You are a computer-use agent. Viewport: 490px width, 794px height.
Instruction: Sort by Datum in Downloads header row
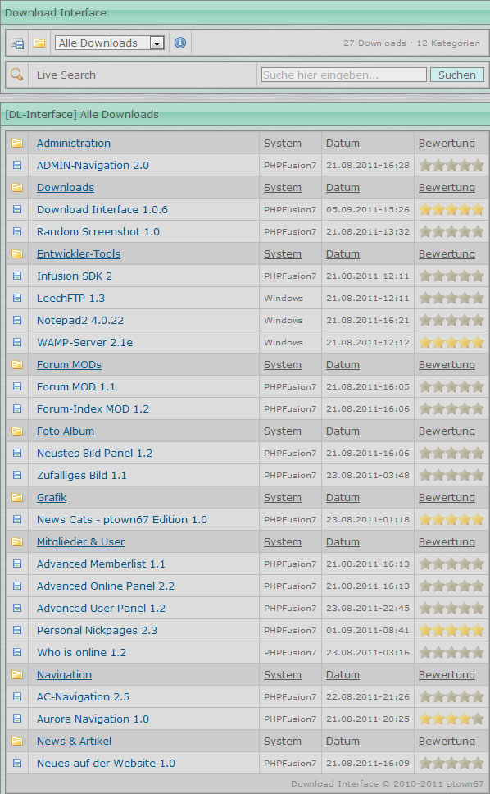[x=343, y=187]
